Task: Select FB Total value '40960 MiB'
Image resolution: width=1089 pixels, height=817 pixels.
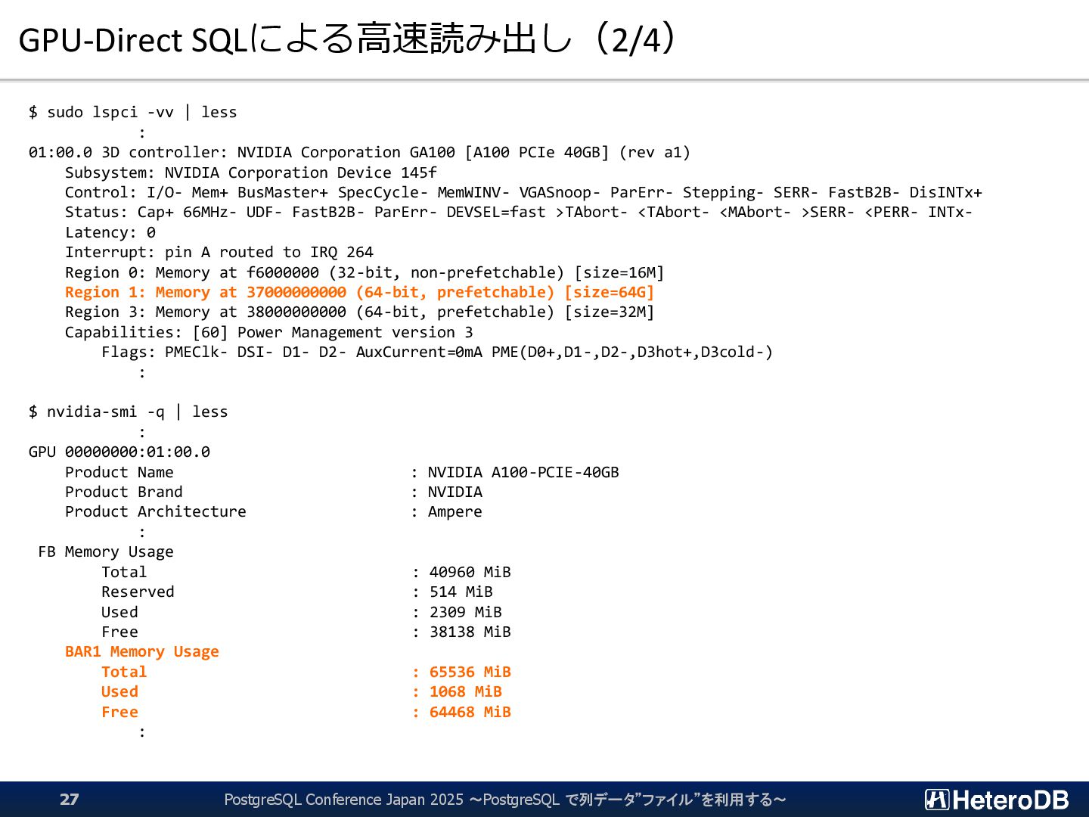Action: 470,572
